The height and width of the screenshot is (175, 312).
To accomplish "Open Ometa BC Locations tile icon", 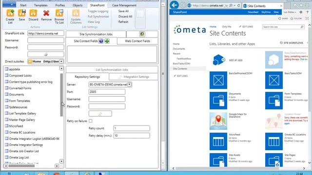I will click(274, 141).
